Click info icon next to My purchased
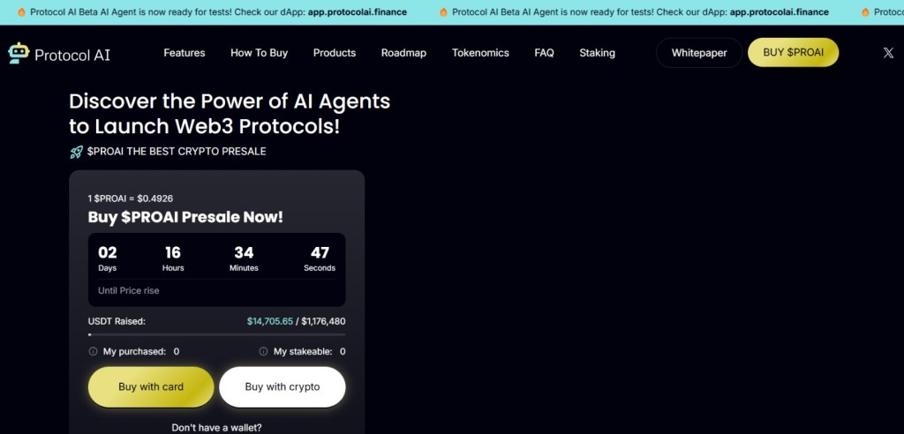Screen dimensions: 904x434 tap(94, 351)
